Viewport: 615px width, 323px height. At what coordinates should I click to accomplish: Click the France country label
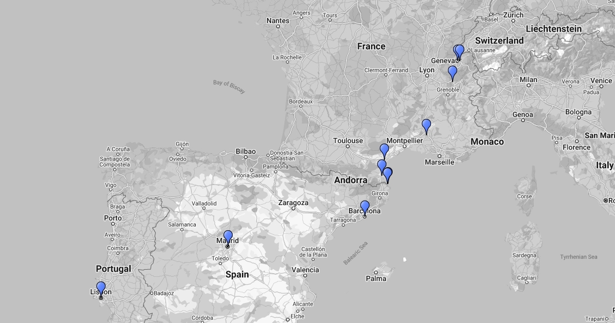pyautogui.click(x=371, y=46)
